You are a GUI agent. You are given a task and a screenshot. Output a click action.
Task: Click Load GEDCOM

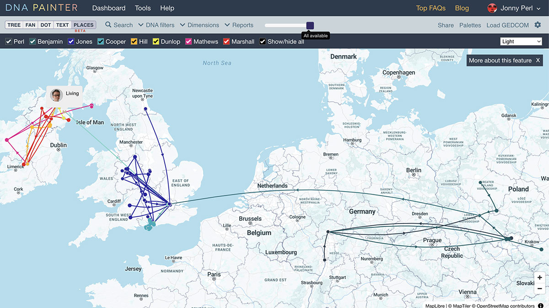507,25
